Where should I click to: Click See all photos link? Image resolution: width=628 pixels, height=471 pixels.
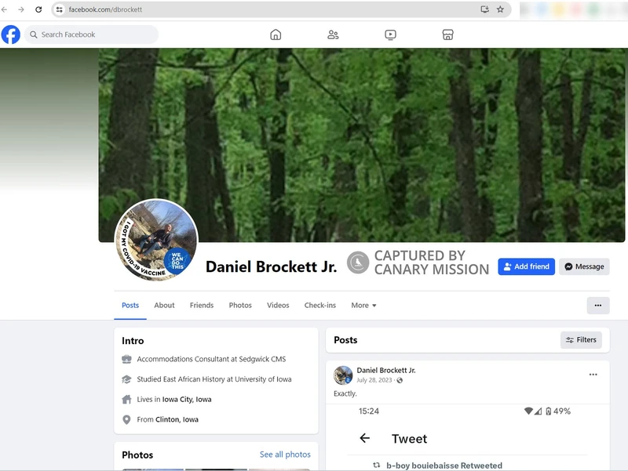285,455
